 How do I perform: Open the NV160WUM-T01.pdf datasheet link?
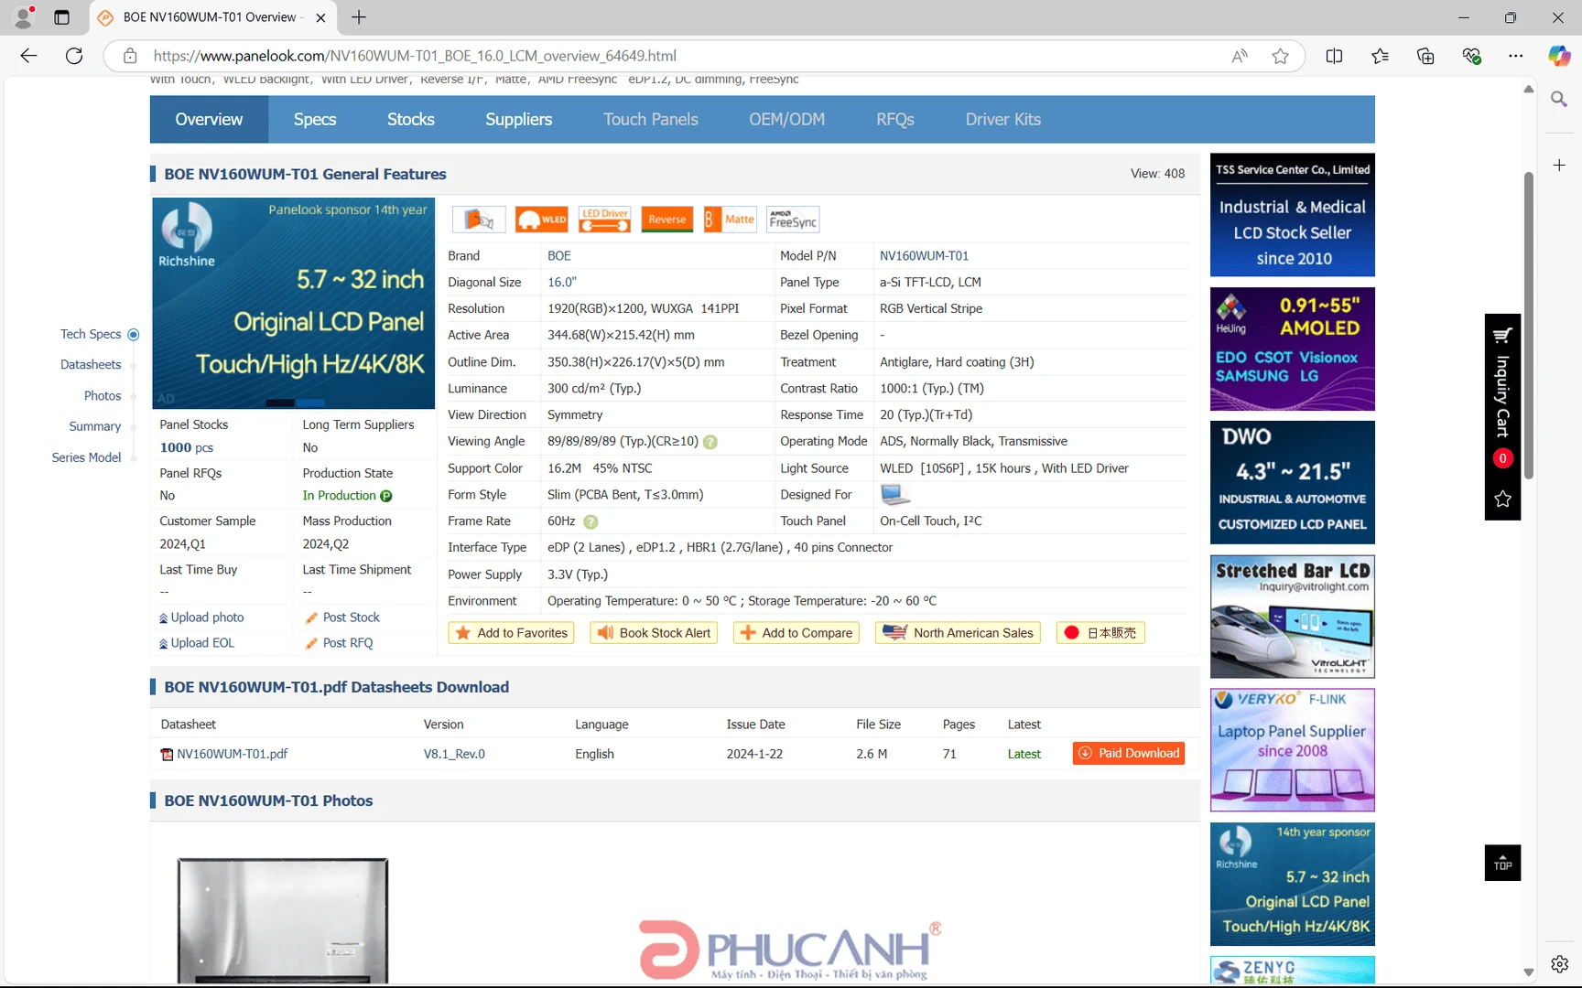tap(233, 755)
